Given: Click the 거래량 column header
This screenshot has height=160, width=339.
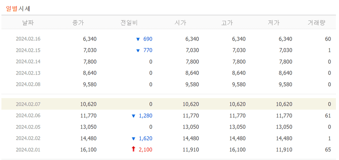Looking at the screenshot, I should 317,22.
